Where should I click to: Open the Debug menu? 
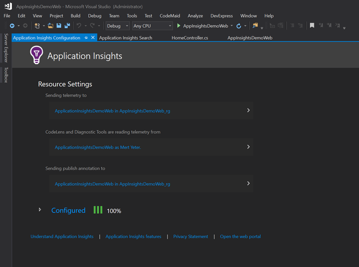click(95, 16)
